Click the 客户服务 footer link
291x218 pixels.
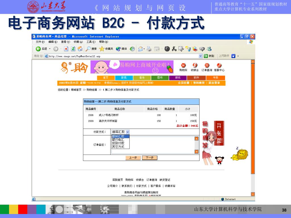(156, 186)
